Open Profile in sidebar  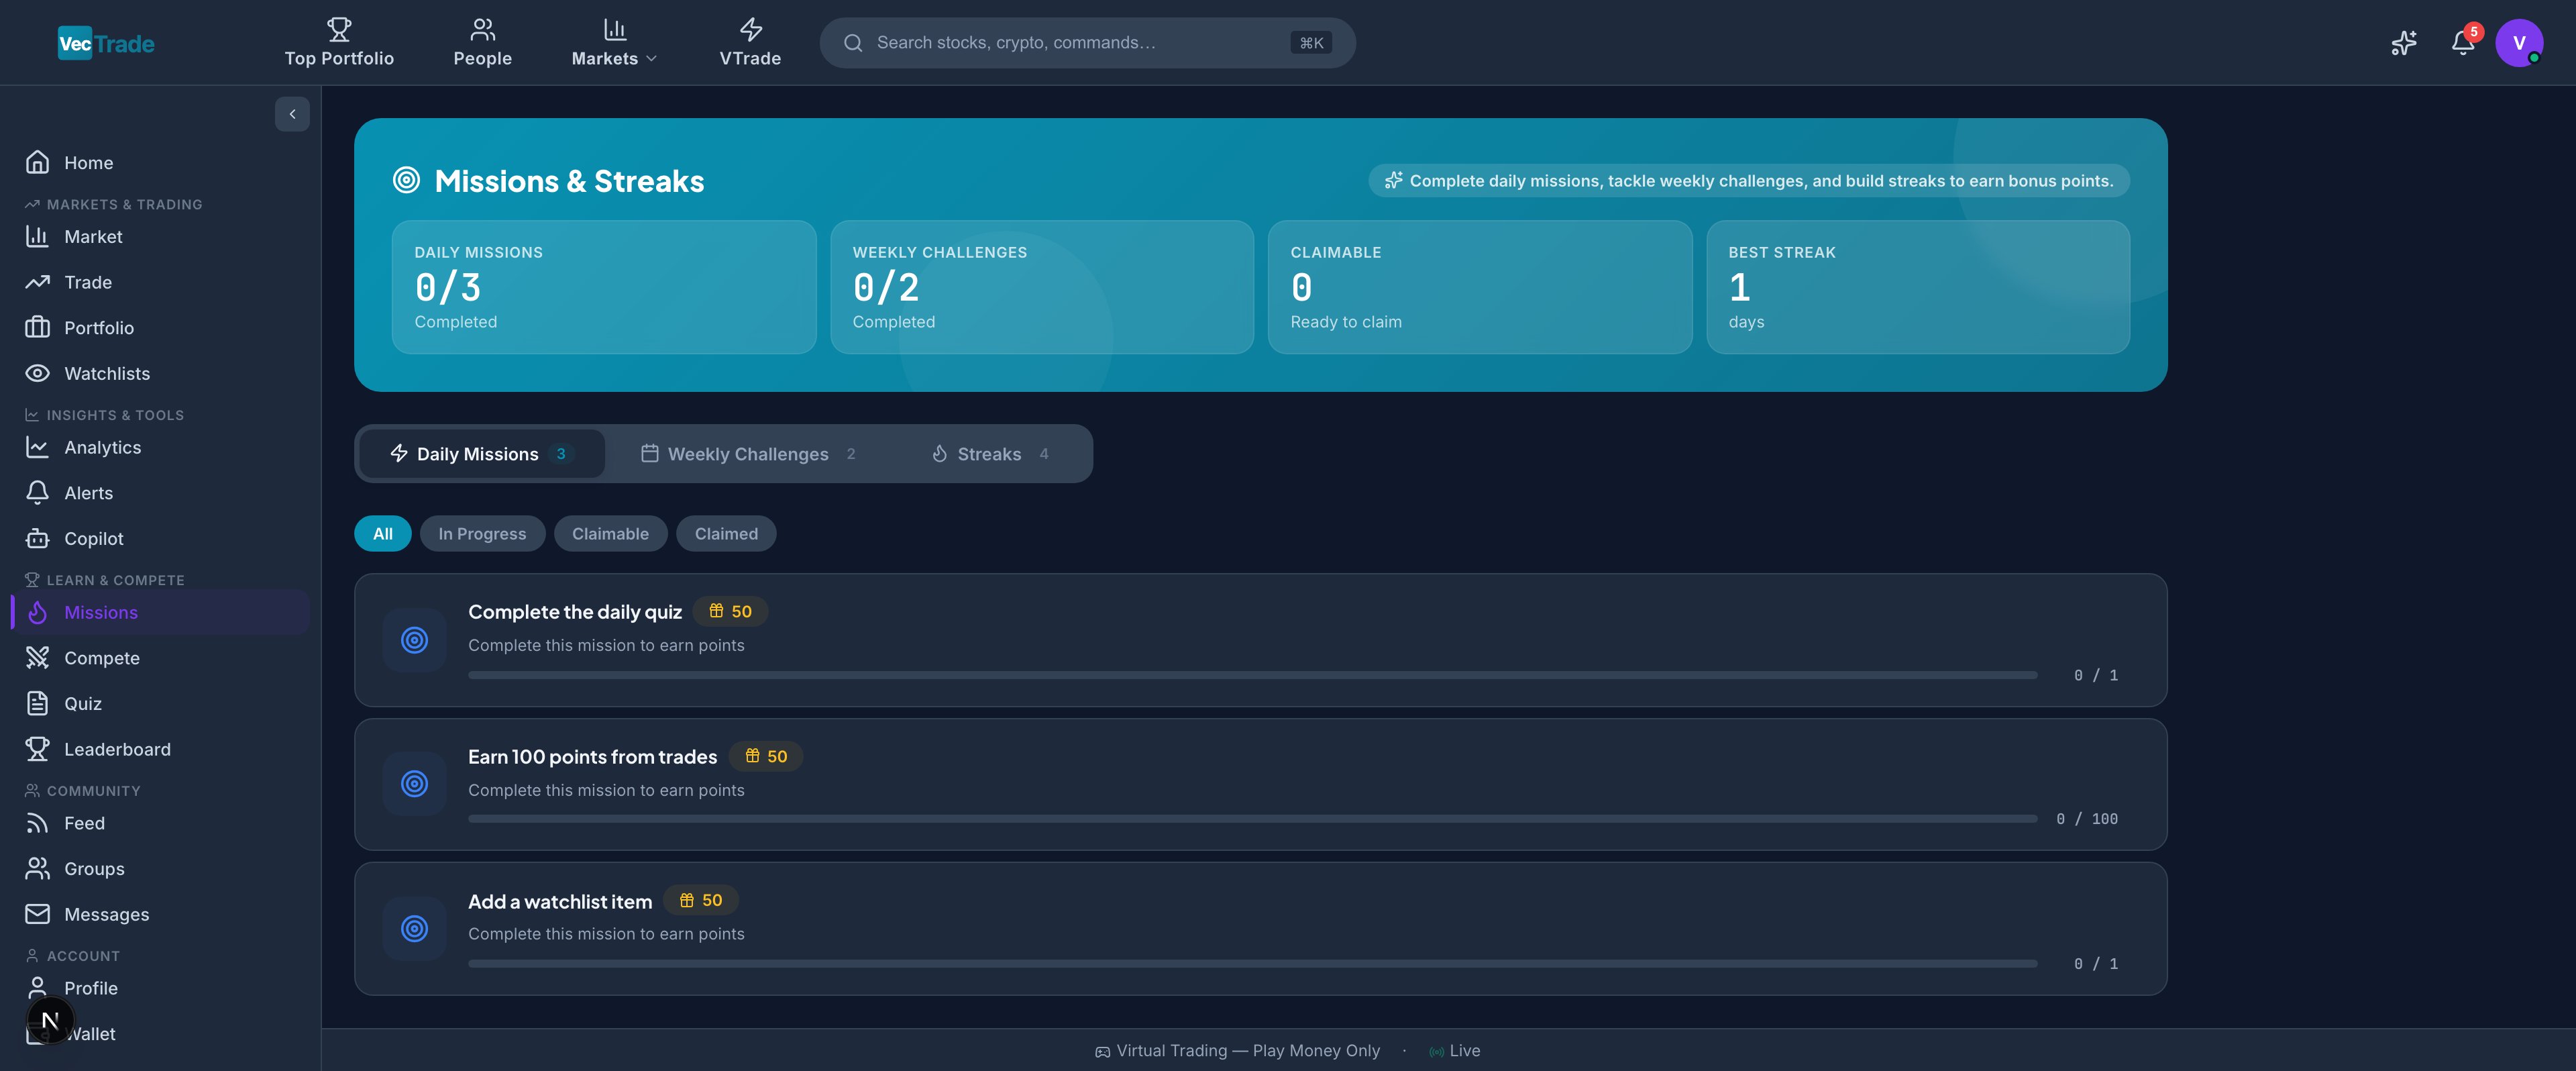[160, 989]
